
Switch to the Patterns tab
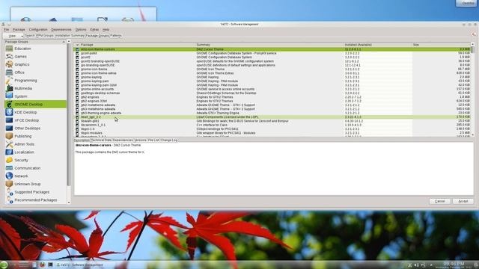116,36
